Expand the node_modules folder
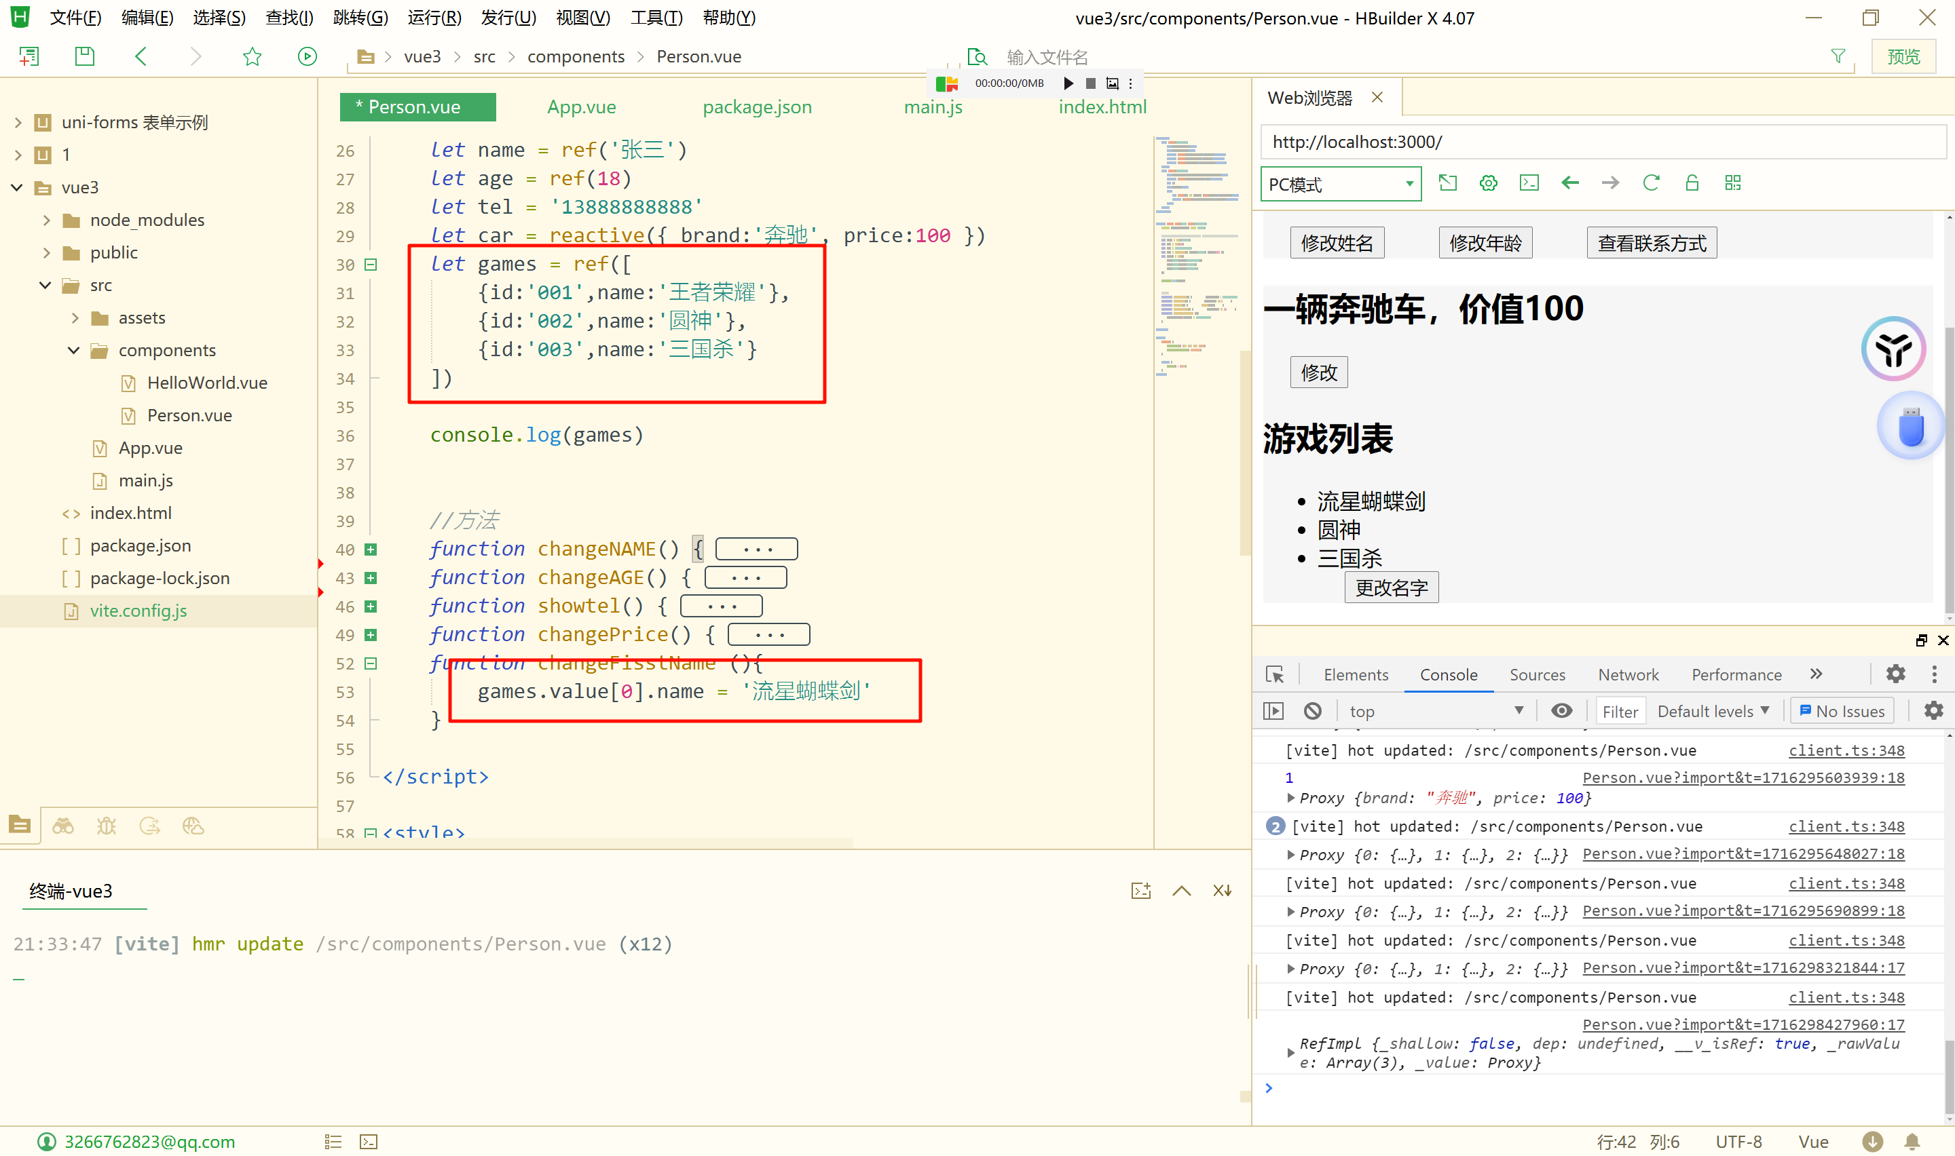Viewport: 1955px width, 1156px height. pyautogui.click(x=47, y=220)
